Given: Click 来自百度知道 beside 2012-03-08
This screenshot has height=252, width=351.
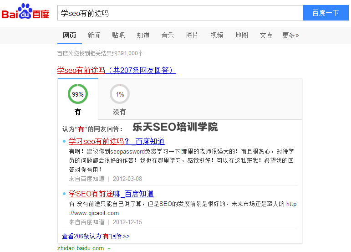Looking at the screenshot, I should 86,179.
